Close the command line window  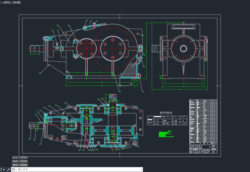4,170
